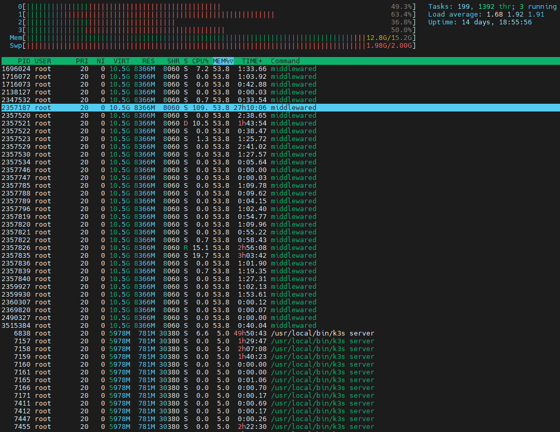Select process row with PID 3515384

(280, 326)
